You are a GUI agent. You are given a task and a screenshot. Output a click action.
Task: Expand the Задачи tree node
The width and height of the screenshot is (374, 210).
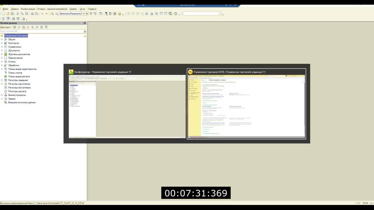pyautogui.click(x=2, y=99)
